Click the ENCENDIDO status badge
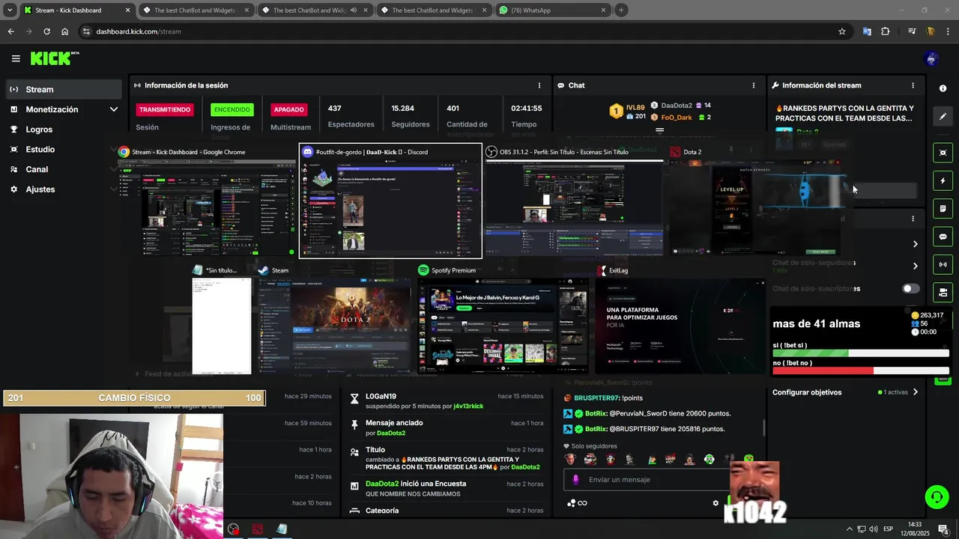 pyautogui.click(x=232, y=109)
